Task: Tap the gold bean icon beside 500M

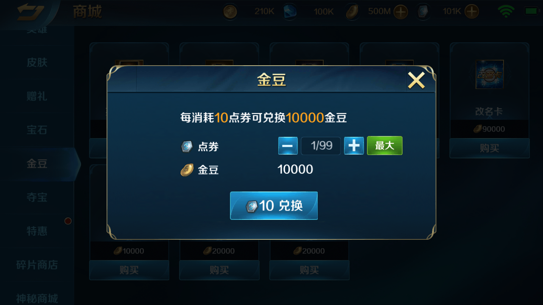Action: [352, 12]
